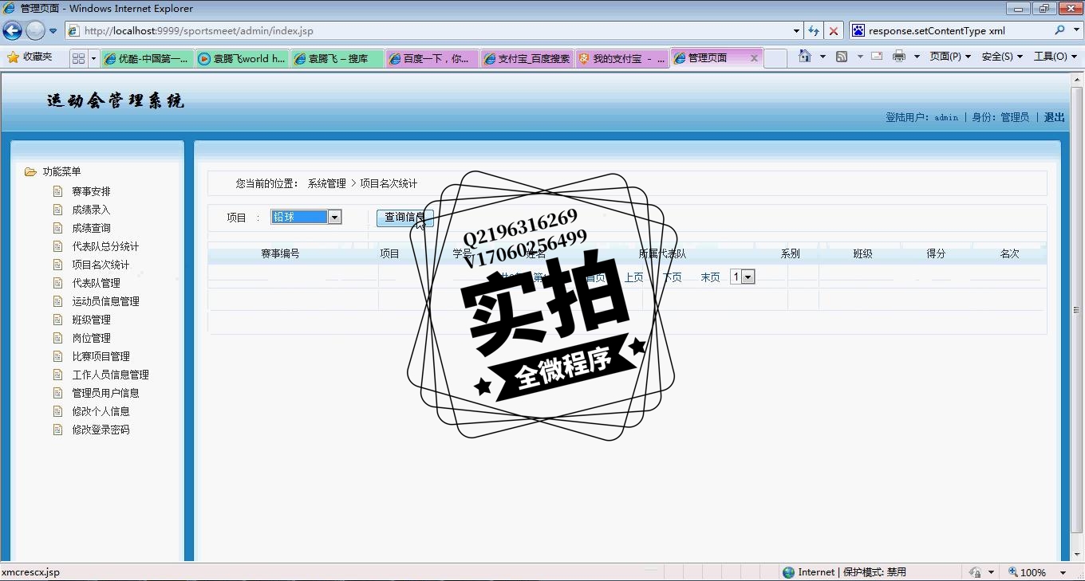Click the Internet zone globe icon
This screenshot has width=1085, height=581.
pyautogui.click(x=789, y=572)
